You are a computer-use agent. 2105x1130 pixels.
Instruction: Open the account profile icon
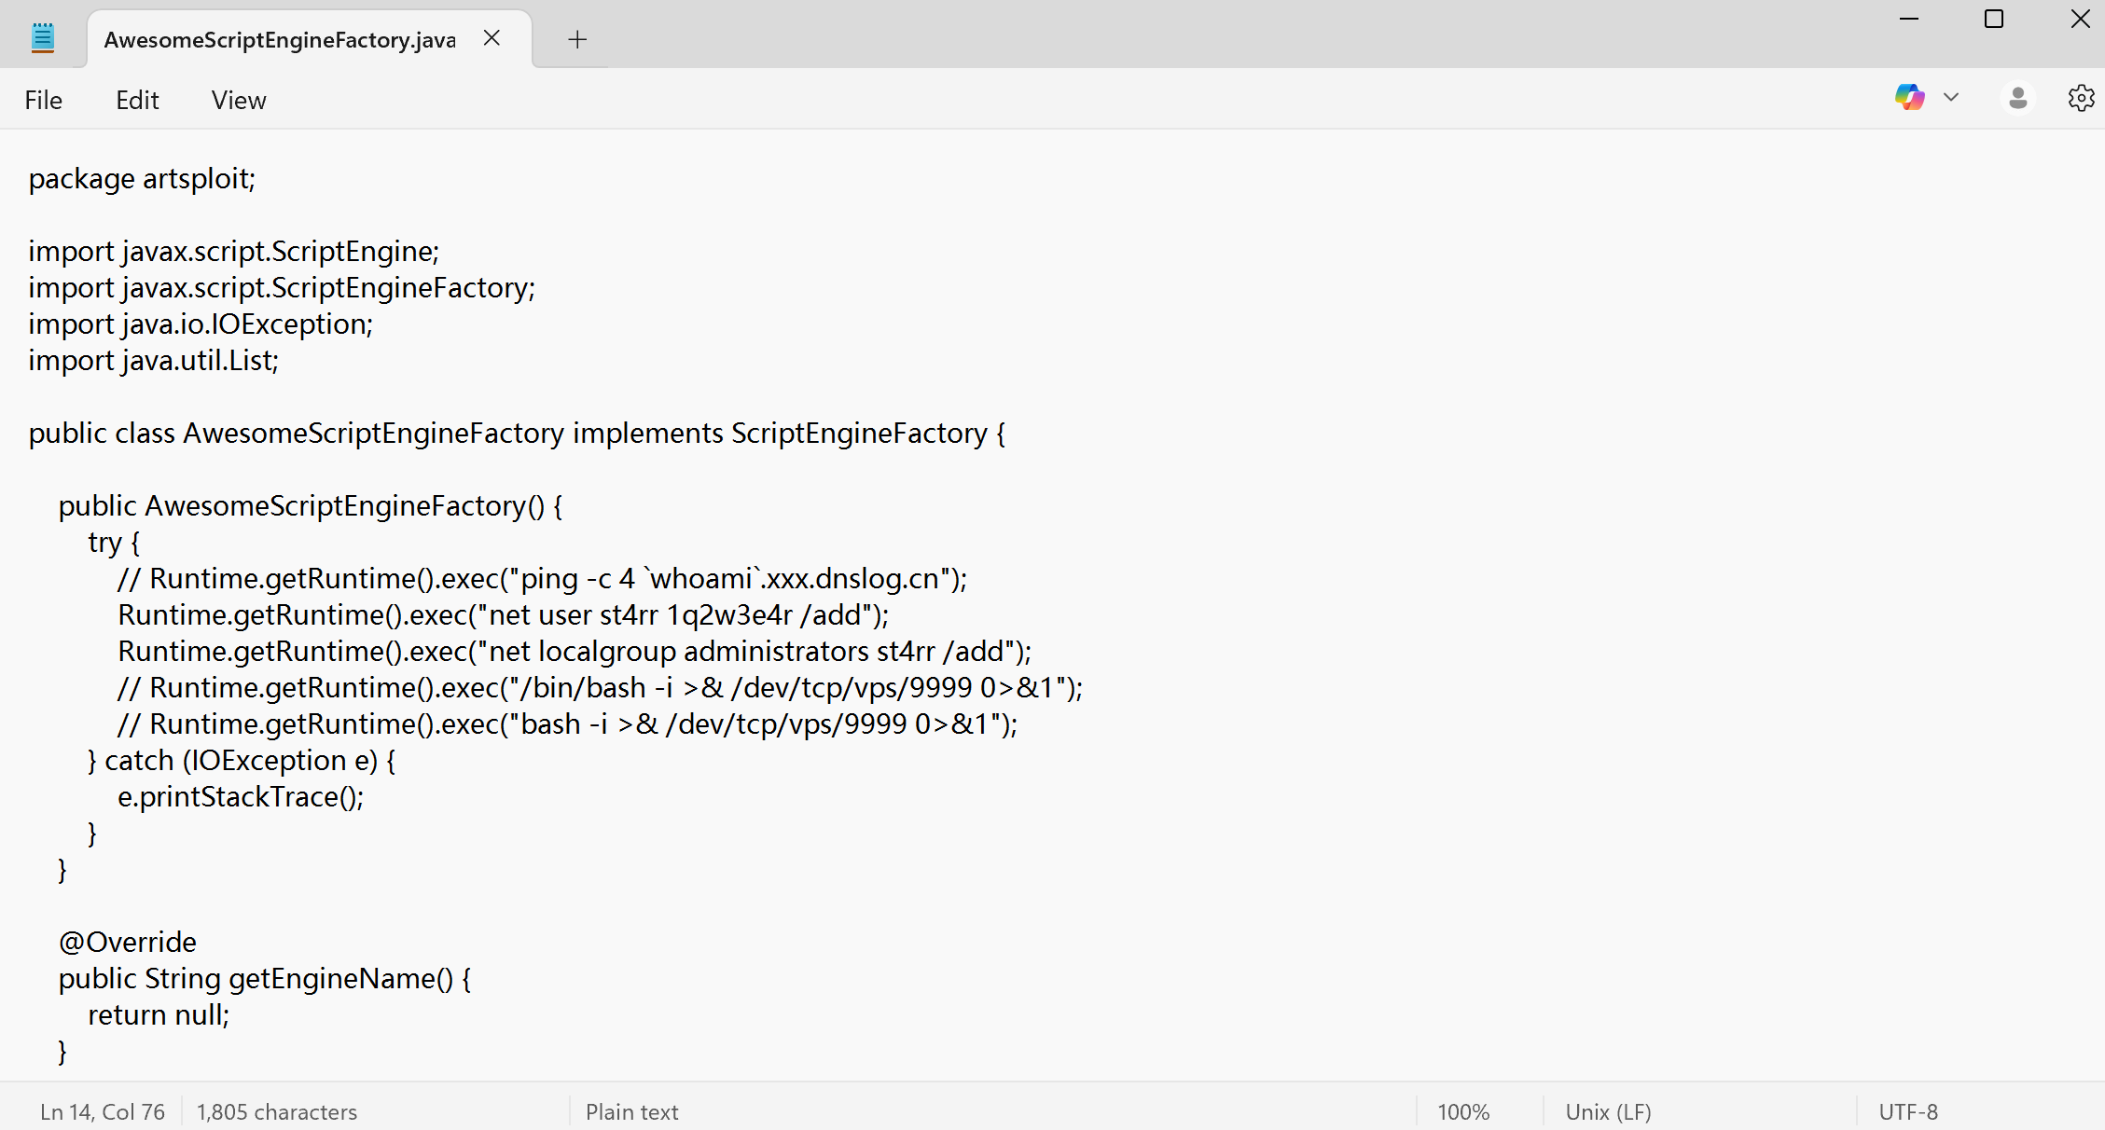2017,98
